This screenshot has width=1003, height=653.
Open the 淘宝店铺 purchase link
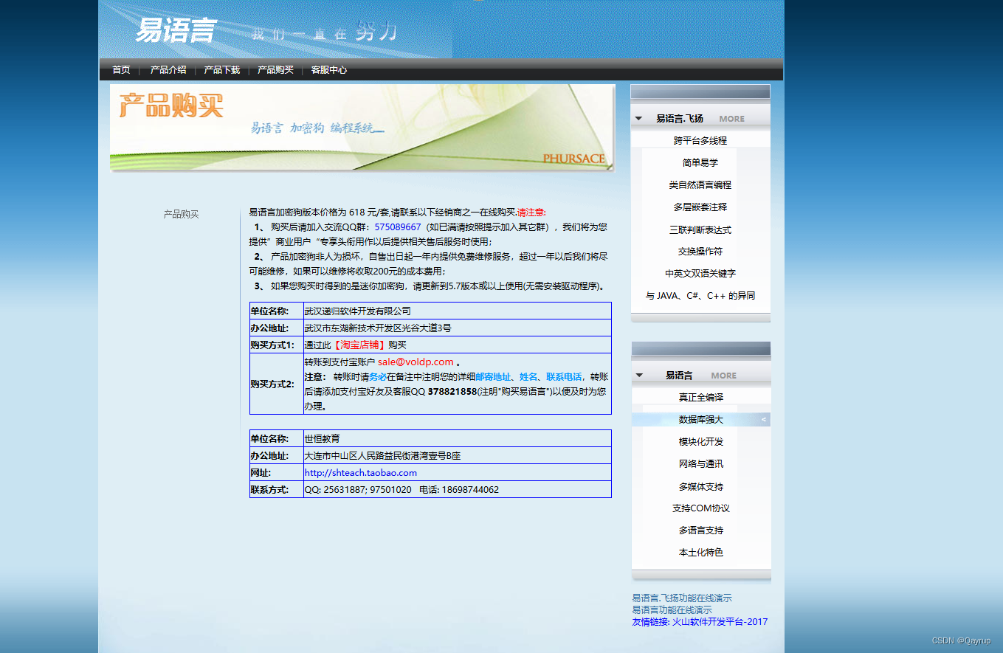359,345
